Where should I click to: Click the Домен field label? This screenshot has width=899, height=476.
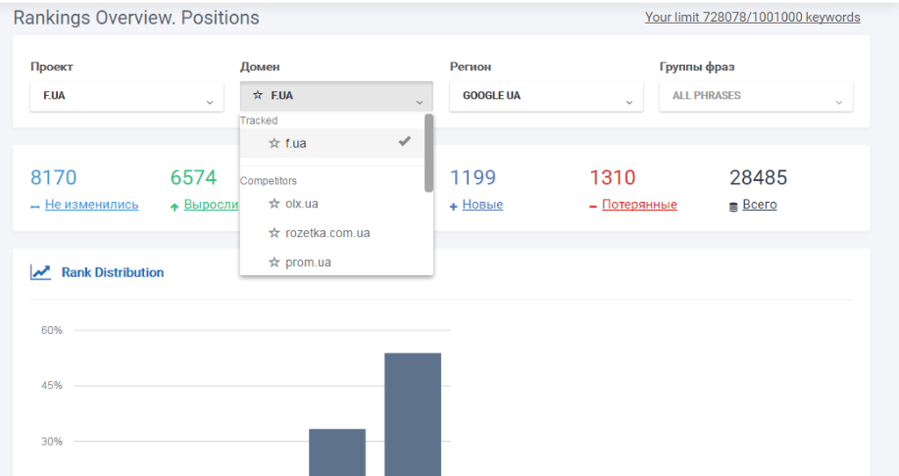[x=260, y=67]
